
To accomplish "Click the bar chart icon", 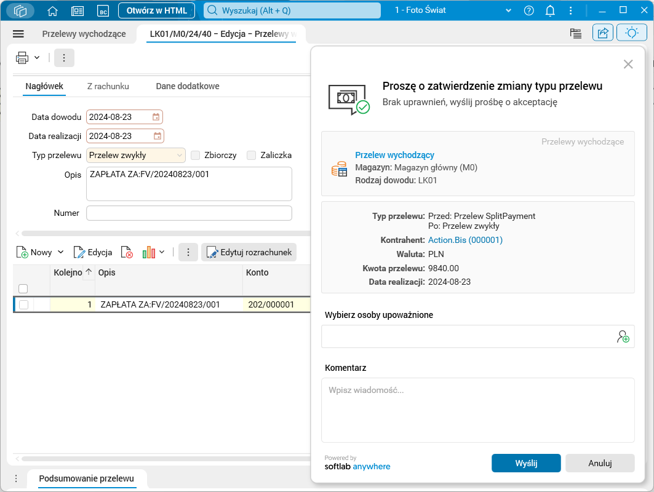I will pos(148,252).
